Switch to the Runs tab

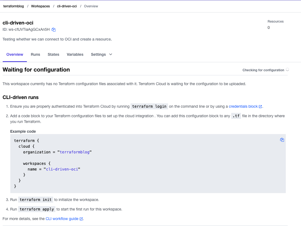[35, 54]
